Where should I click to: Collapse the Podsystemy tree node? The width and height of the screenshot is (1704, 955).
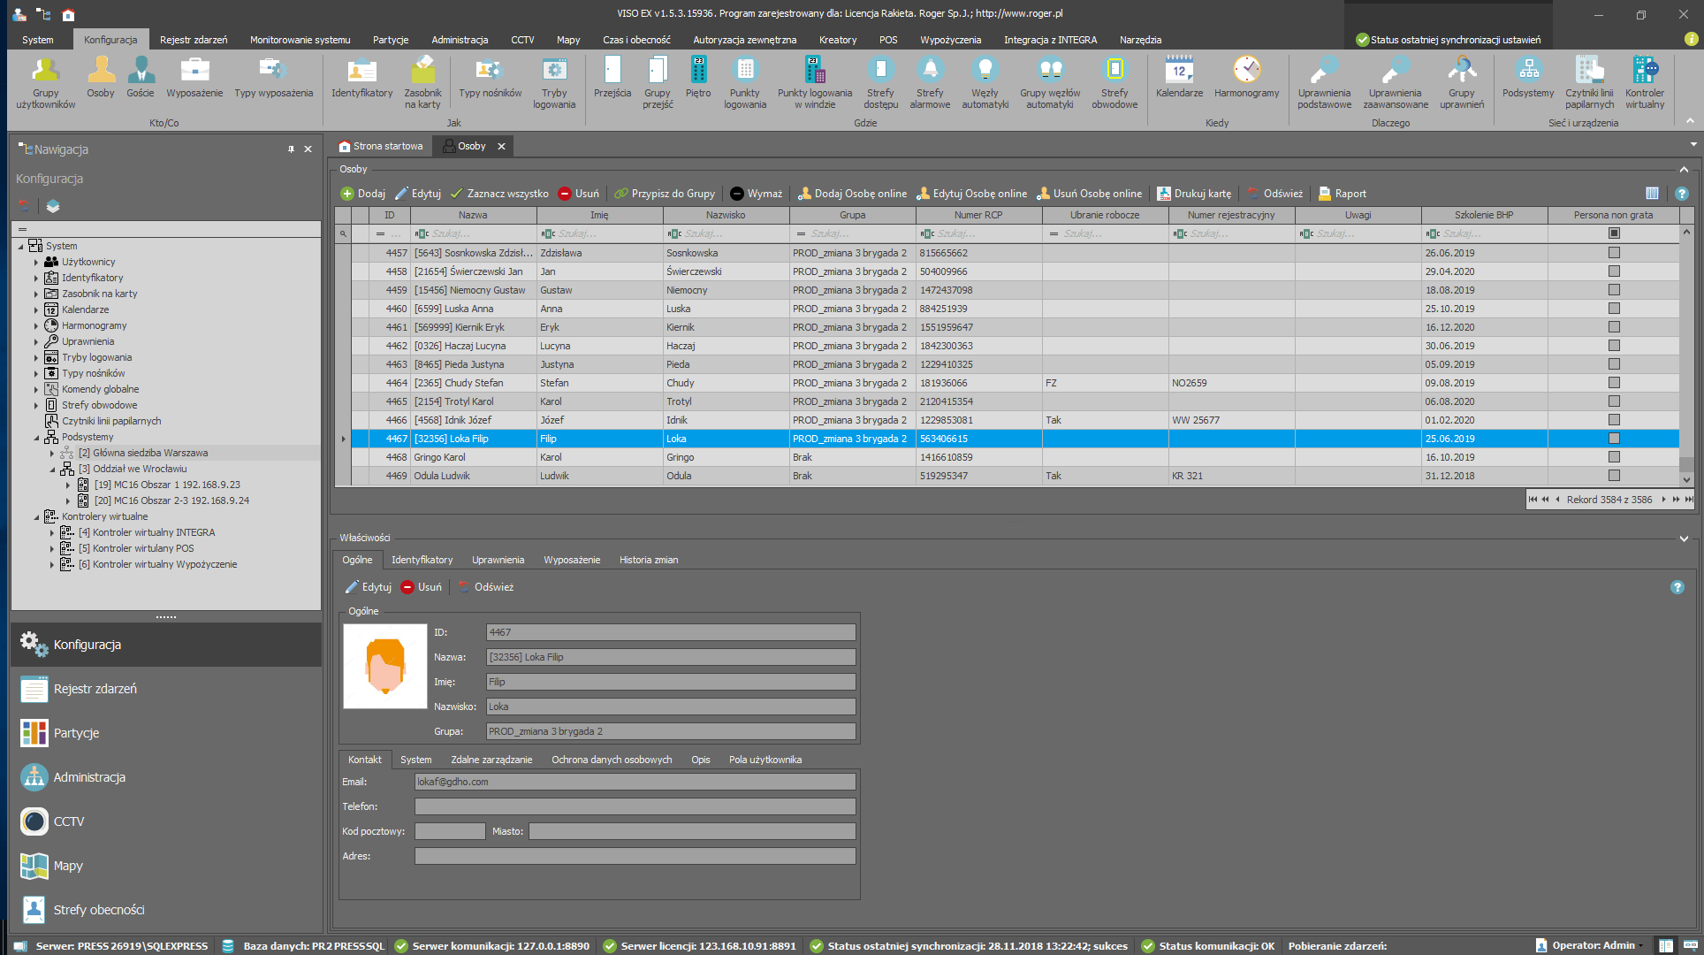tap(36, 437)
